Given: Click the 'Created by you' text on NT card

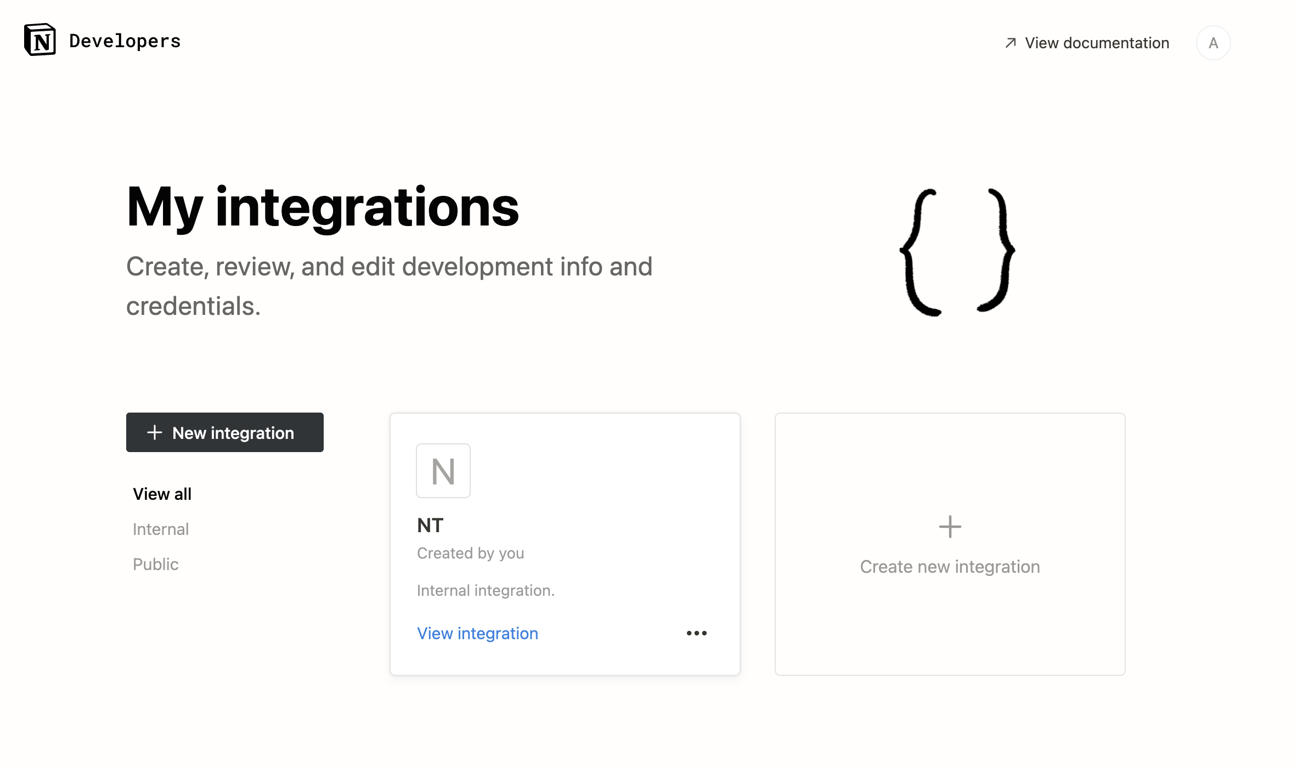Looking at the screenshot, I should coord(470,553).
